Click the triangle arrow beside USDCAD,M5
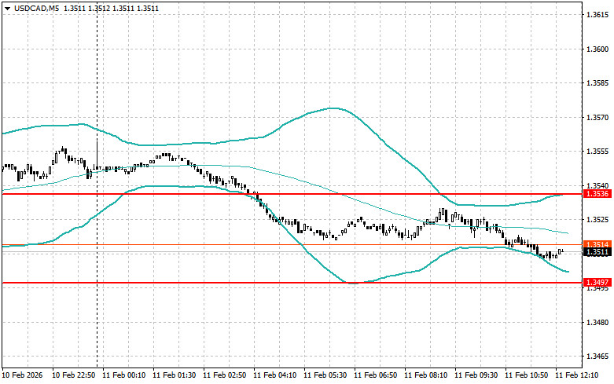 pyautogui.click(x=7, y=9)
